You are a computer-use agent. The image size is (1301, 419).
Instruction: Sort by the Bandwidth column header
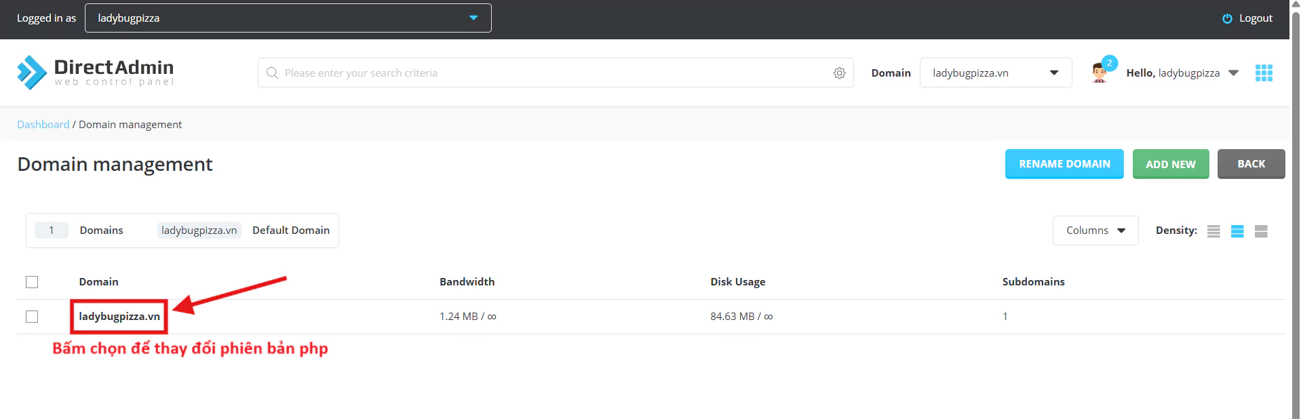[x=467, y=282]
